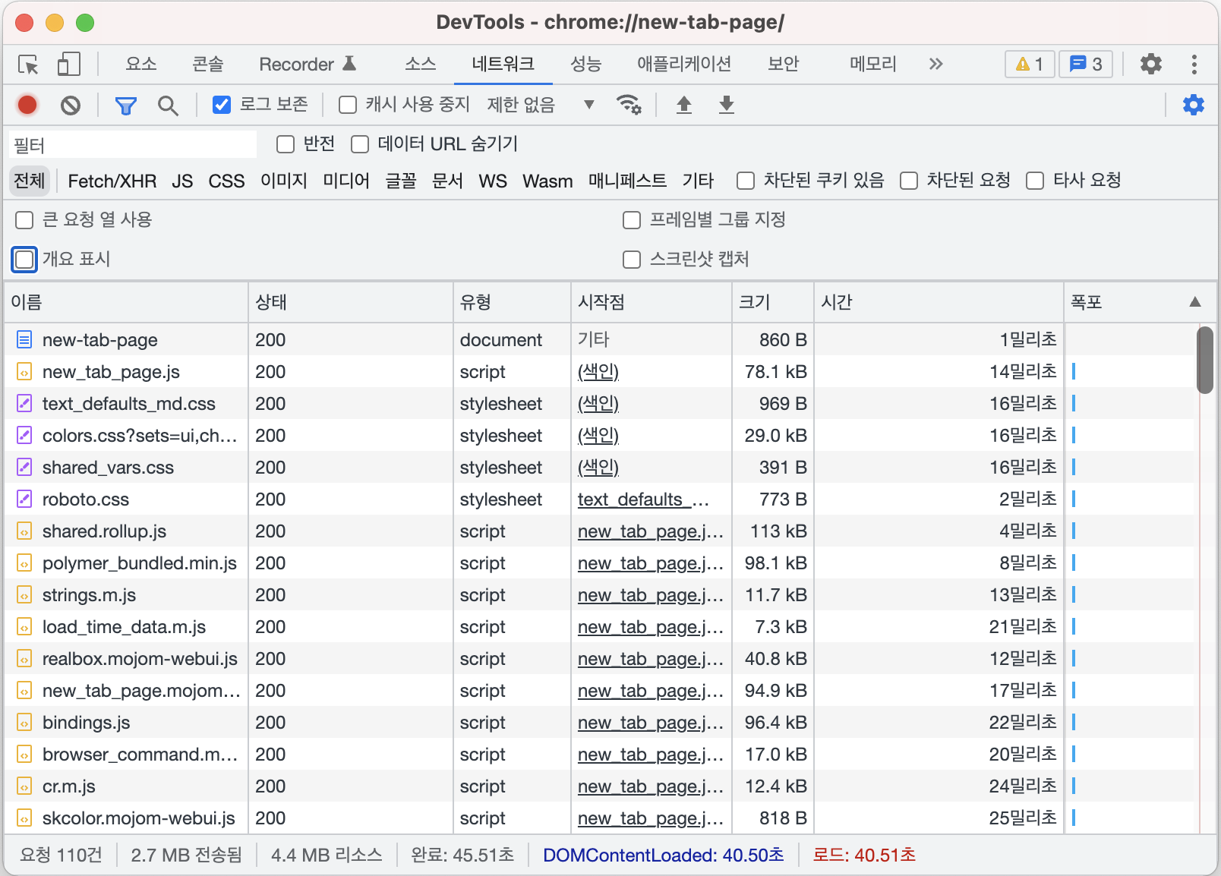Click the stylesheet icon of text_defaults_md.css
The width and height of the screenshot is (1221, 876).
(25, 404)
